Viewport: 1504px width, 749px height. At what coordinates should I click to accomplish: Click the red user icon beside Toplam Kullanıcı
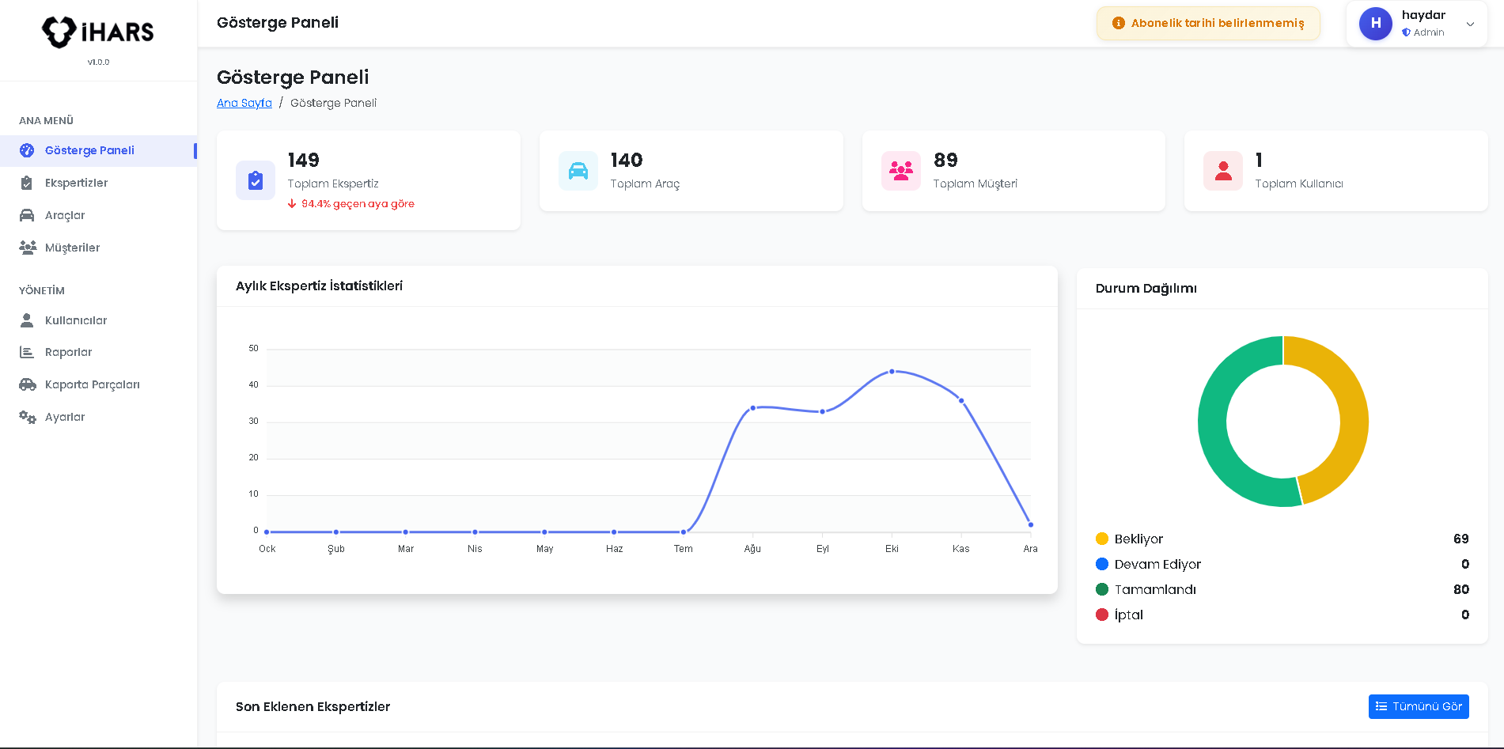point(1223,171)
